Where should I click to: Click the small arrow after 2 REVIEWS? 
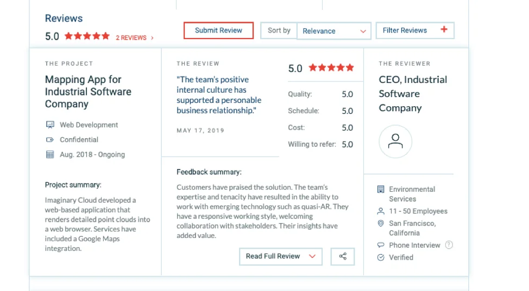[x=152, y=38]
